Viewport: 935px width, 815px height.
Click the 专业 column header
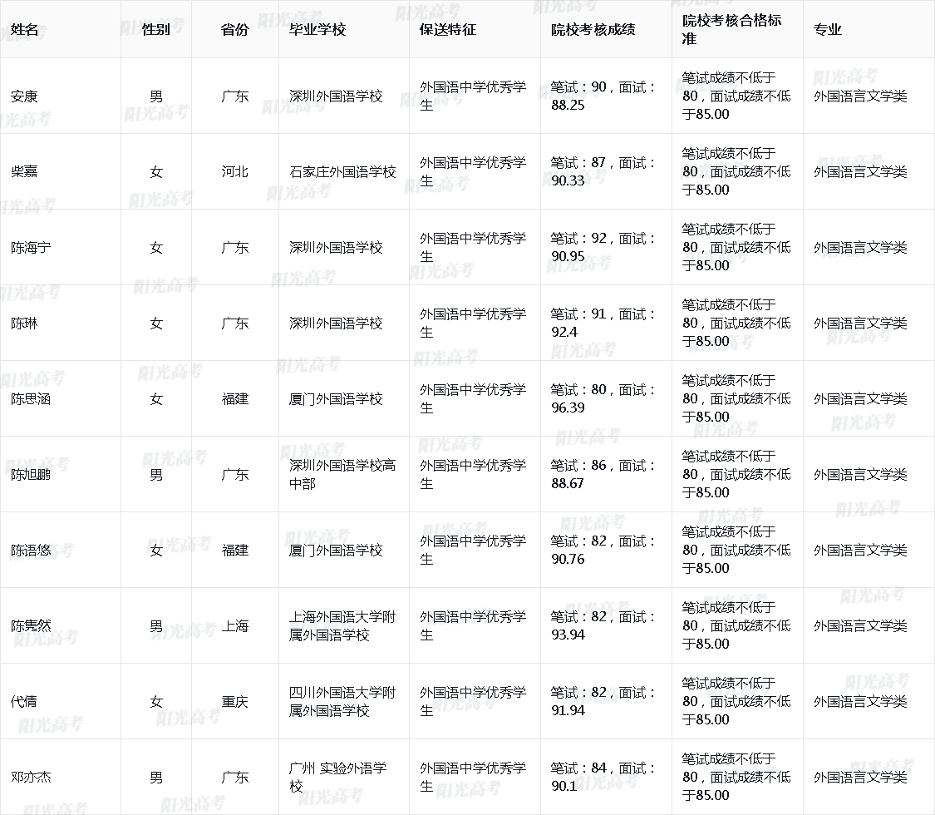pos(827,29)
